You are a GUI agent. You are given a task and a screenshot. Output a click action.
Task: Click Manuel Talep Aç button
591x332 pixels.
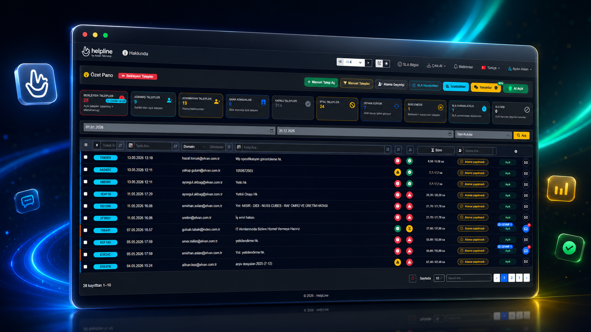click(x=321, y=82)
